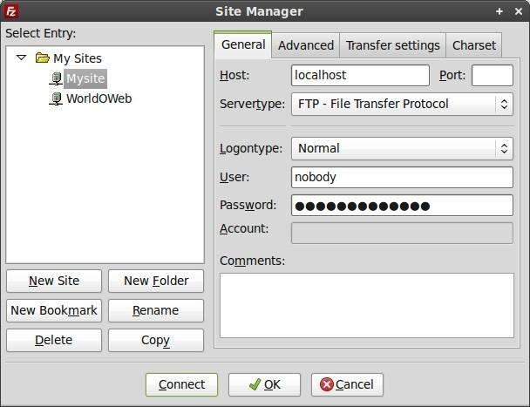530x407 pixels.
Task: Click the green checkmark icon on OK
Action: [255, 384]
